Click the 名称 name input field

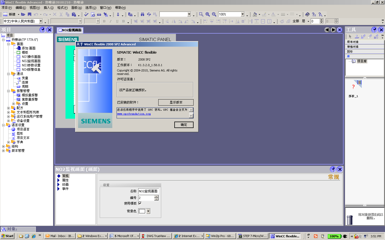(148, 191)
